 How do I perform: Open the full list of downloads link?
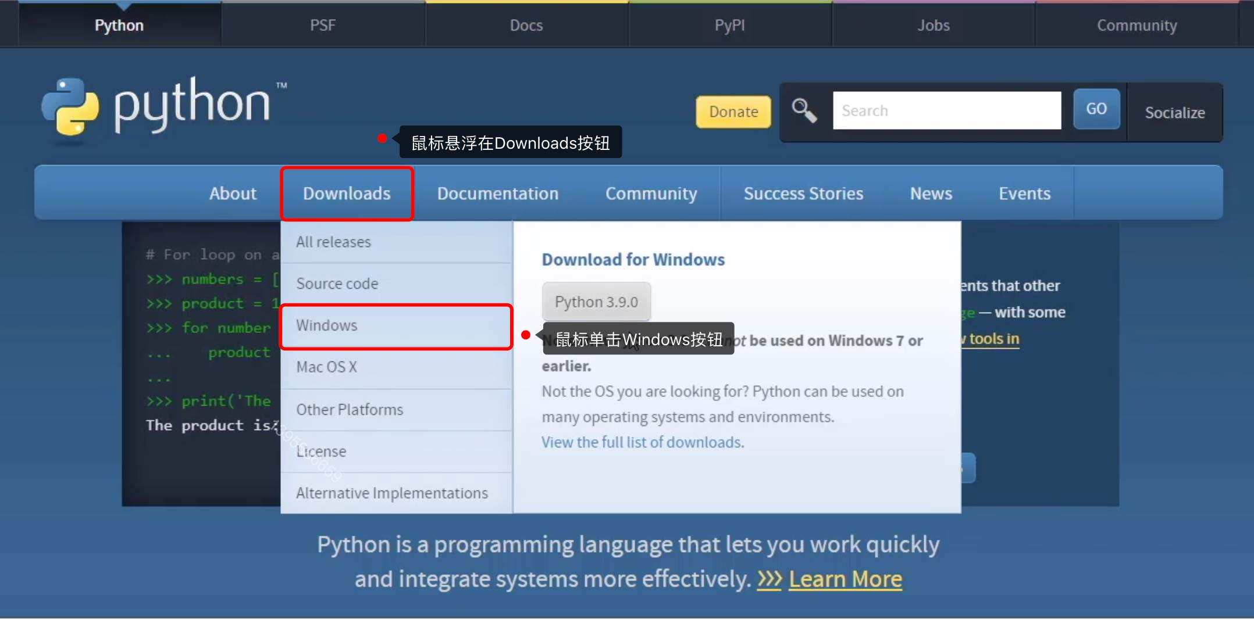tap(642, 442)
